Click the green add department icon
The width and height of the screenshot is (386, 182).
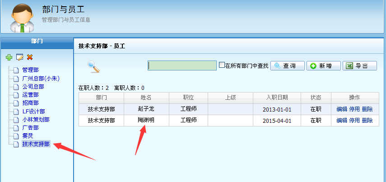9,57
